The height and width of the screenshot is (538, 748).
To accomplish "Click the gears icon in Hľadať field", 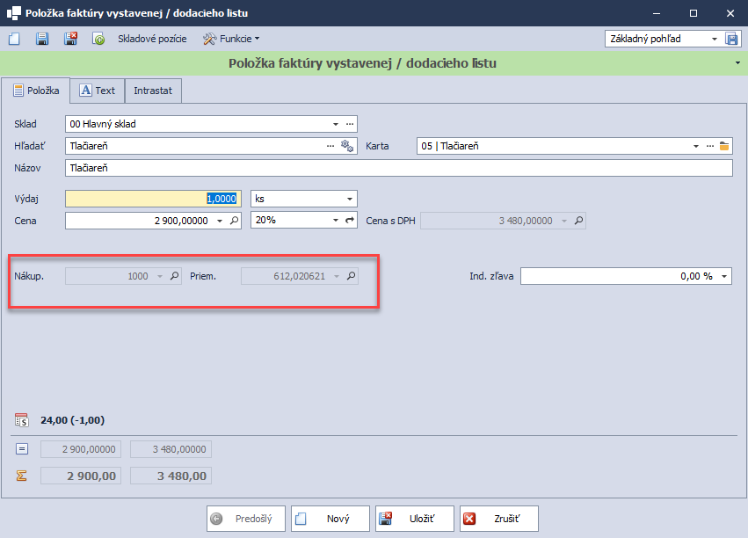I will click(x=347, y=146).
